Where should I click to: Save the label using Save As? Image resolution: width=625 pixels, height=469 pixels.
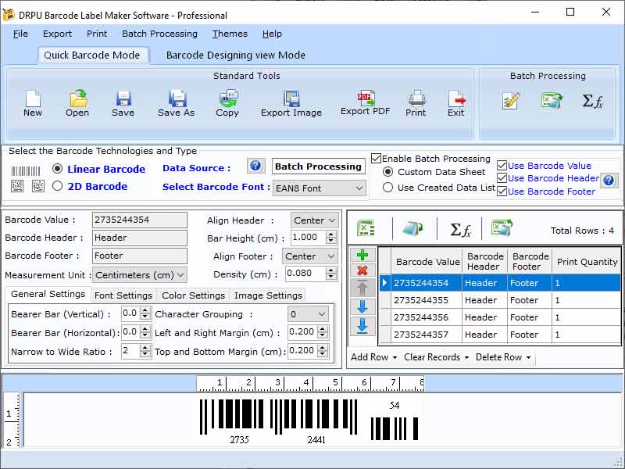(x=177, y=102)
